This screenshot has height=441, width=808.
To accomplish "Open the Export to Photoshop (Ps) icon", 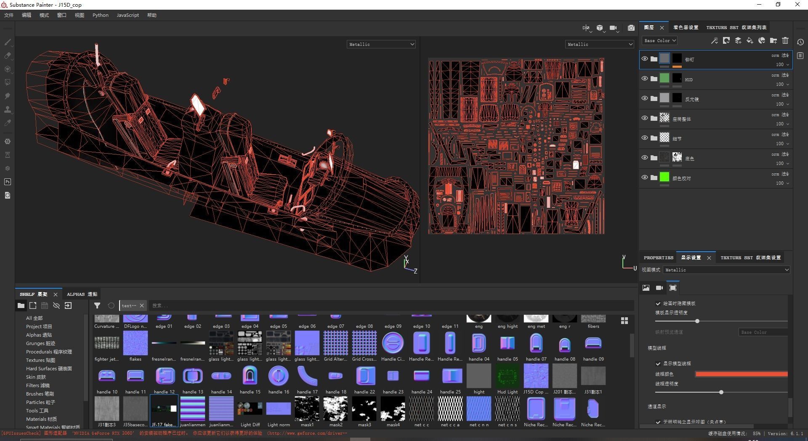I will pos(8,182).
